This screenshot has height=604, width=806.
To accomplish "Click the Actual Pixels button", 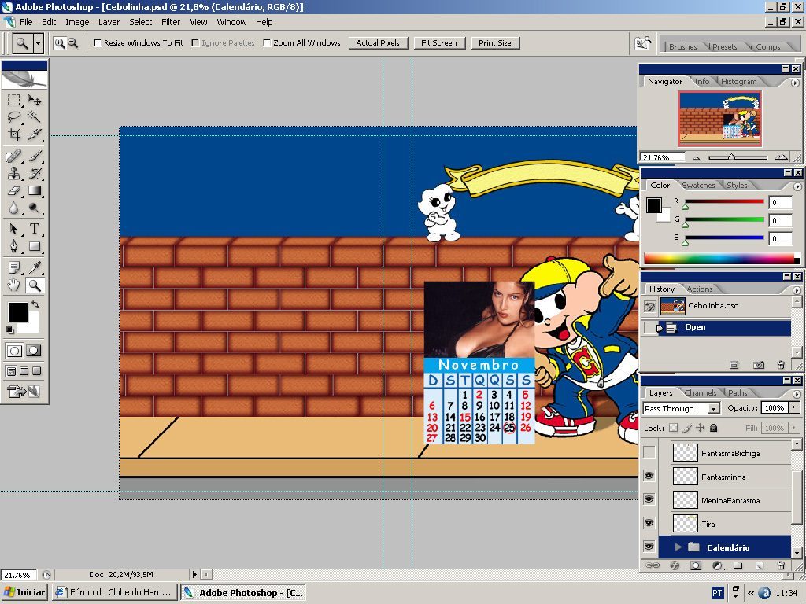I will (378, 43).
